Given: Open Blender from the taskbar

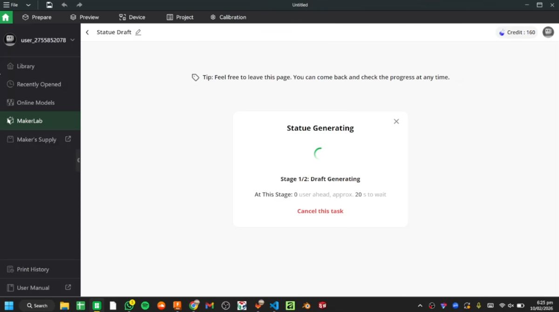Looking at the screenshot, I should tap(306, 305).
